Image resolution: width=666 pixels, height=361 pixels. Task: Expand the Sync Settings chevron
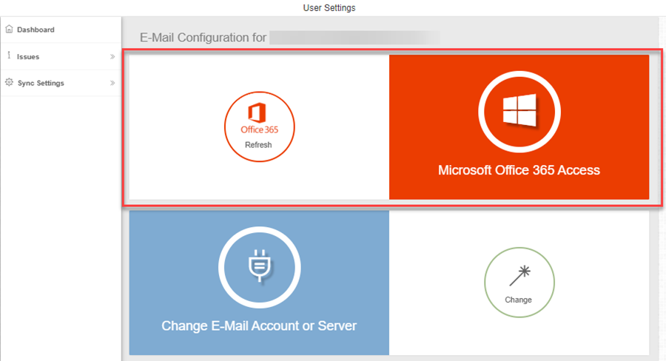112,83
